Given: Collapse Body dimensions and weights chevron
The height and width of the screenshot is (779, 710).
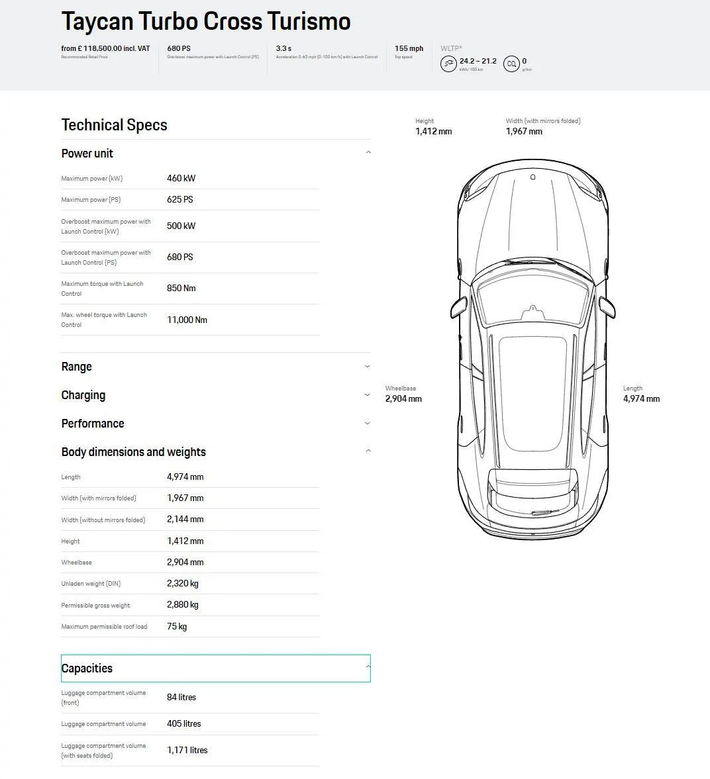Looking at the screenshot, I should 368,451.
